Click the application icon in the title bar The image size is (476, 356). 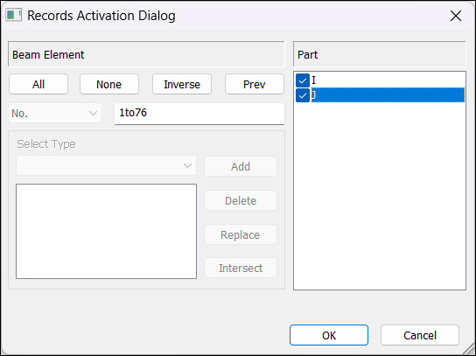coord(14,15)
